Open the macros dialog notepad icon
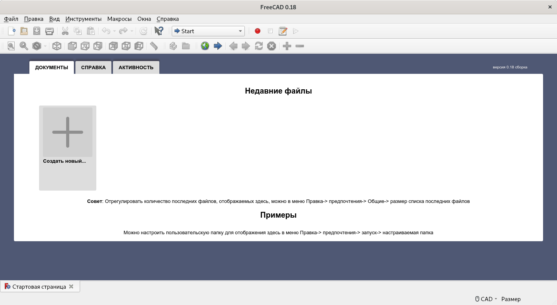This screenshot has width=557, height=305. coord(283,31)
